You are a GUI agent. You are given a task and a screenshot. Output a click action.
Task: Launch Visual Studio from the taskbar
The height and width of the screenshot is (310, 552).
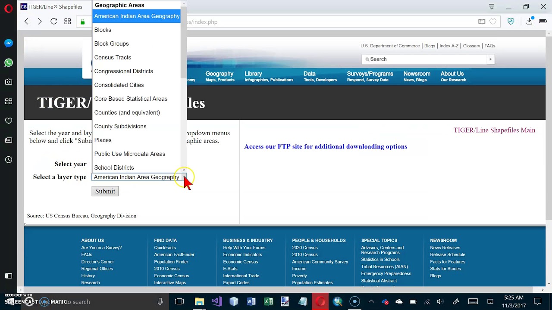coord(216,301)
